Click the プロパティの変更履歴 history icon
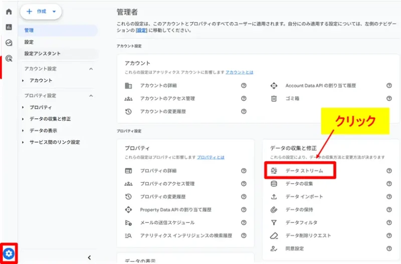 [128, 196]
